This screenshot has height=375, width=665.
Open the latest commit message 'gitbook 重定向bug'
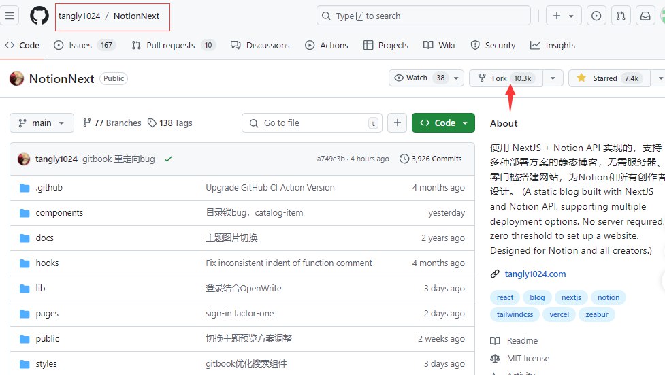(118, 159)
